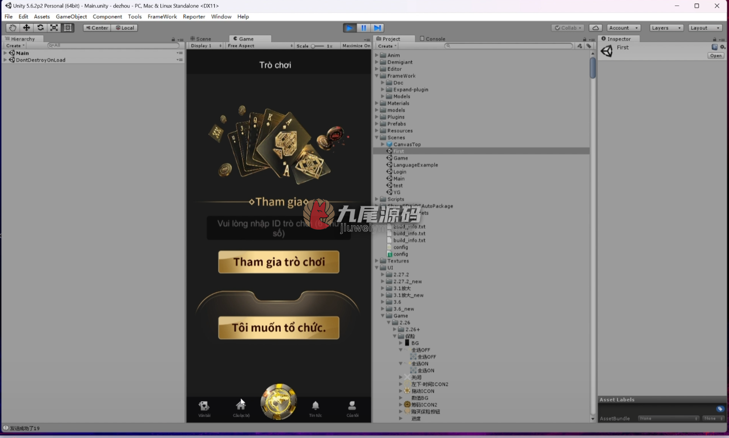Open the Display 1 dropdown
The height and width of the screenshot is (438, 729).
pos(206,46)
